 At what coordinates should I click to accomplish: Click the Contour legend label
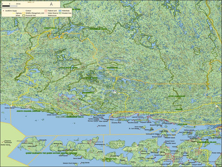[x=28, y=11]
